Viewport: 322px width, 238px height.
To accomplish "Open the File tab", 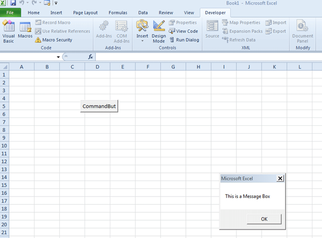I will coord(10,13).
